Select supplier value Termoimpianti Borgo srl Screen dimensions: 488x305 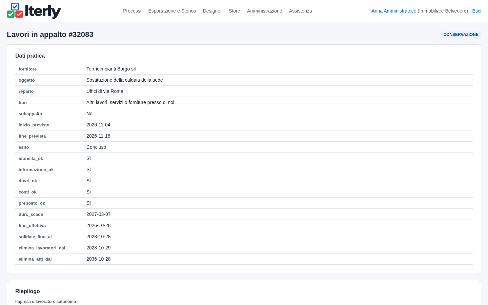[x=111, y=69]
